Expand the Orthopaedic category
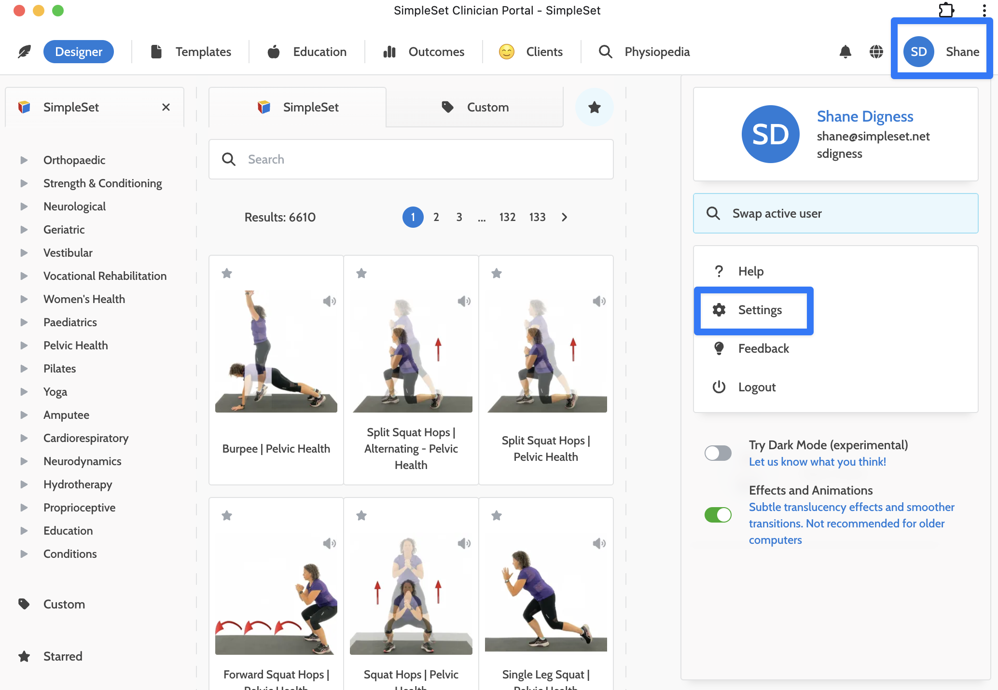The image size is (998, 690). (x=24, y=160)
